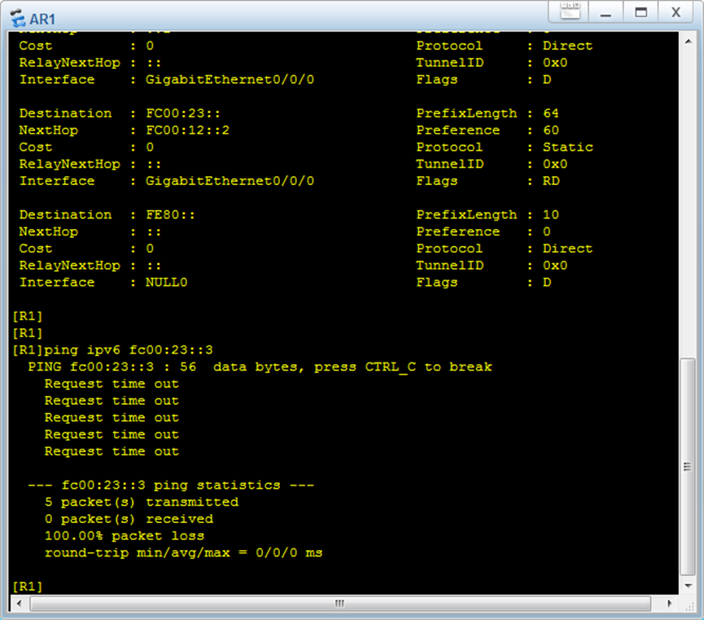Click the 'round-trip min/avg/max' line
The height and width of the screenshot is (620, 704).
(183, 553)
